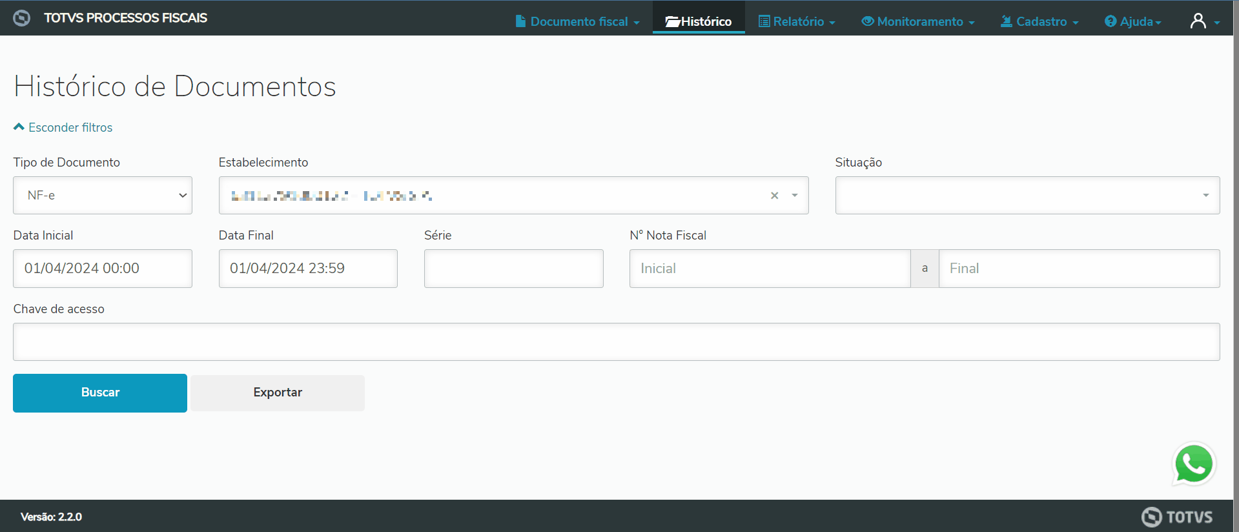Screen dimensions: 1239x532
Task: Open the Cadastro menu
Action: (x=1039, y=21)
